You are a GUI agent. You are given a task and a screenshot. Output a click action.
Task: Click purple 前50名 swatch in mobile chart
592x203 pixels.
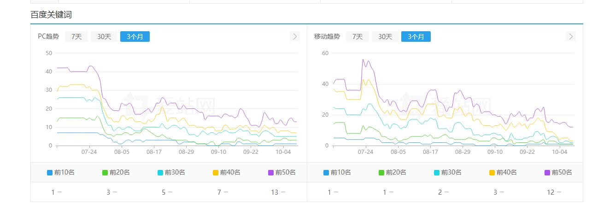click(x=548, y=173)
